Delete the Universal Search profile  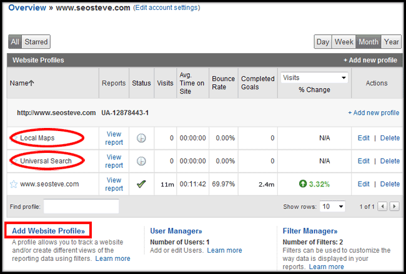coord(390,161)
